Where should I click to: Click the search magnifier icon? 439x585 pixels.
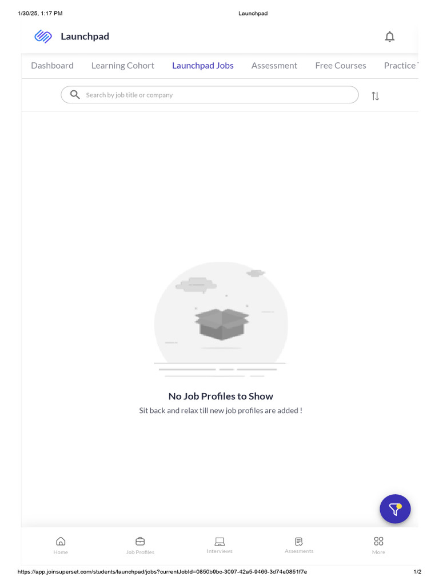75,95
